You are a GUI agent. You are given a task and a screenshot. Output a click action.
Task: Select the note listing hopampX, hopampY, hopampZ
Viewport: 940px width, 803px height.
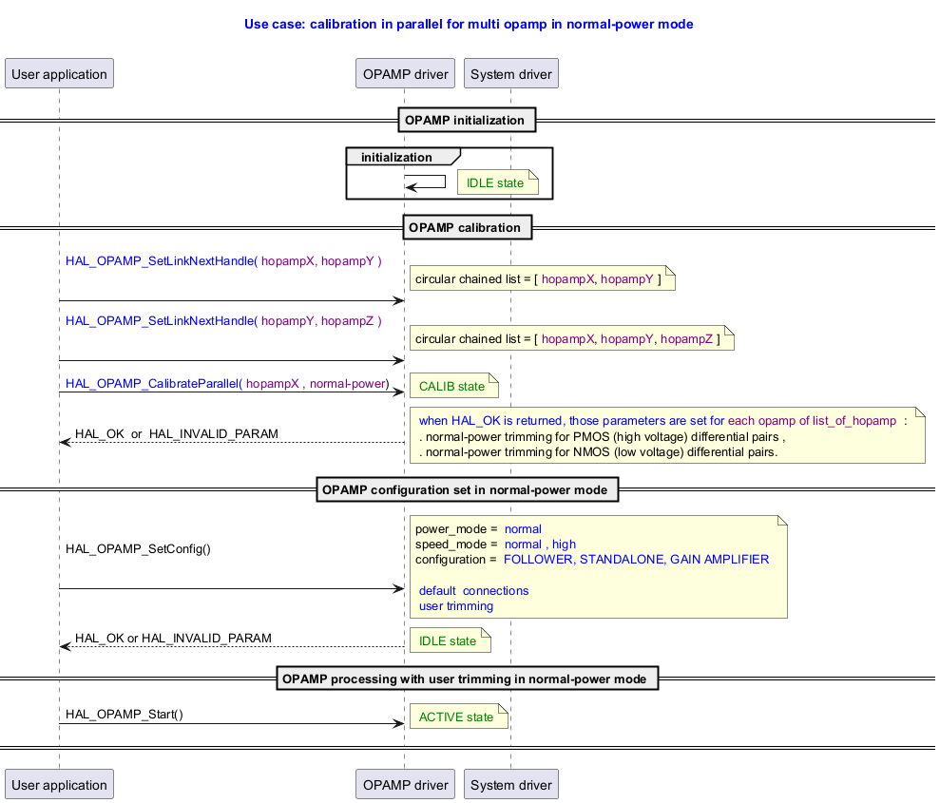tap(571, 338)
